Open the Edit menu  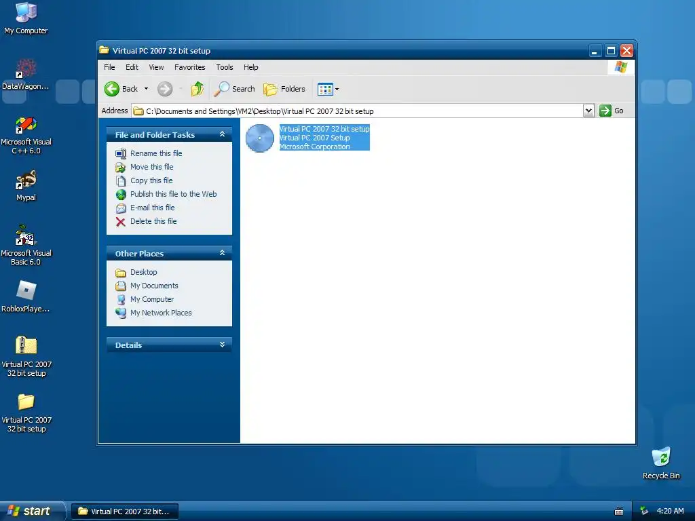[x=132, y=67]
